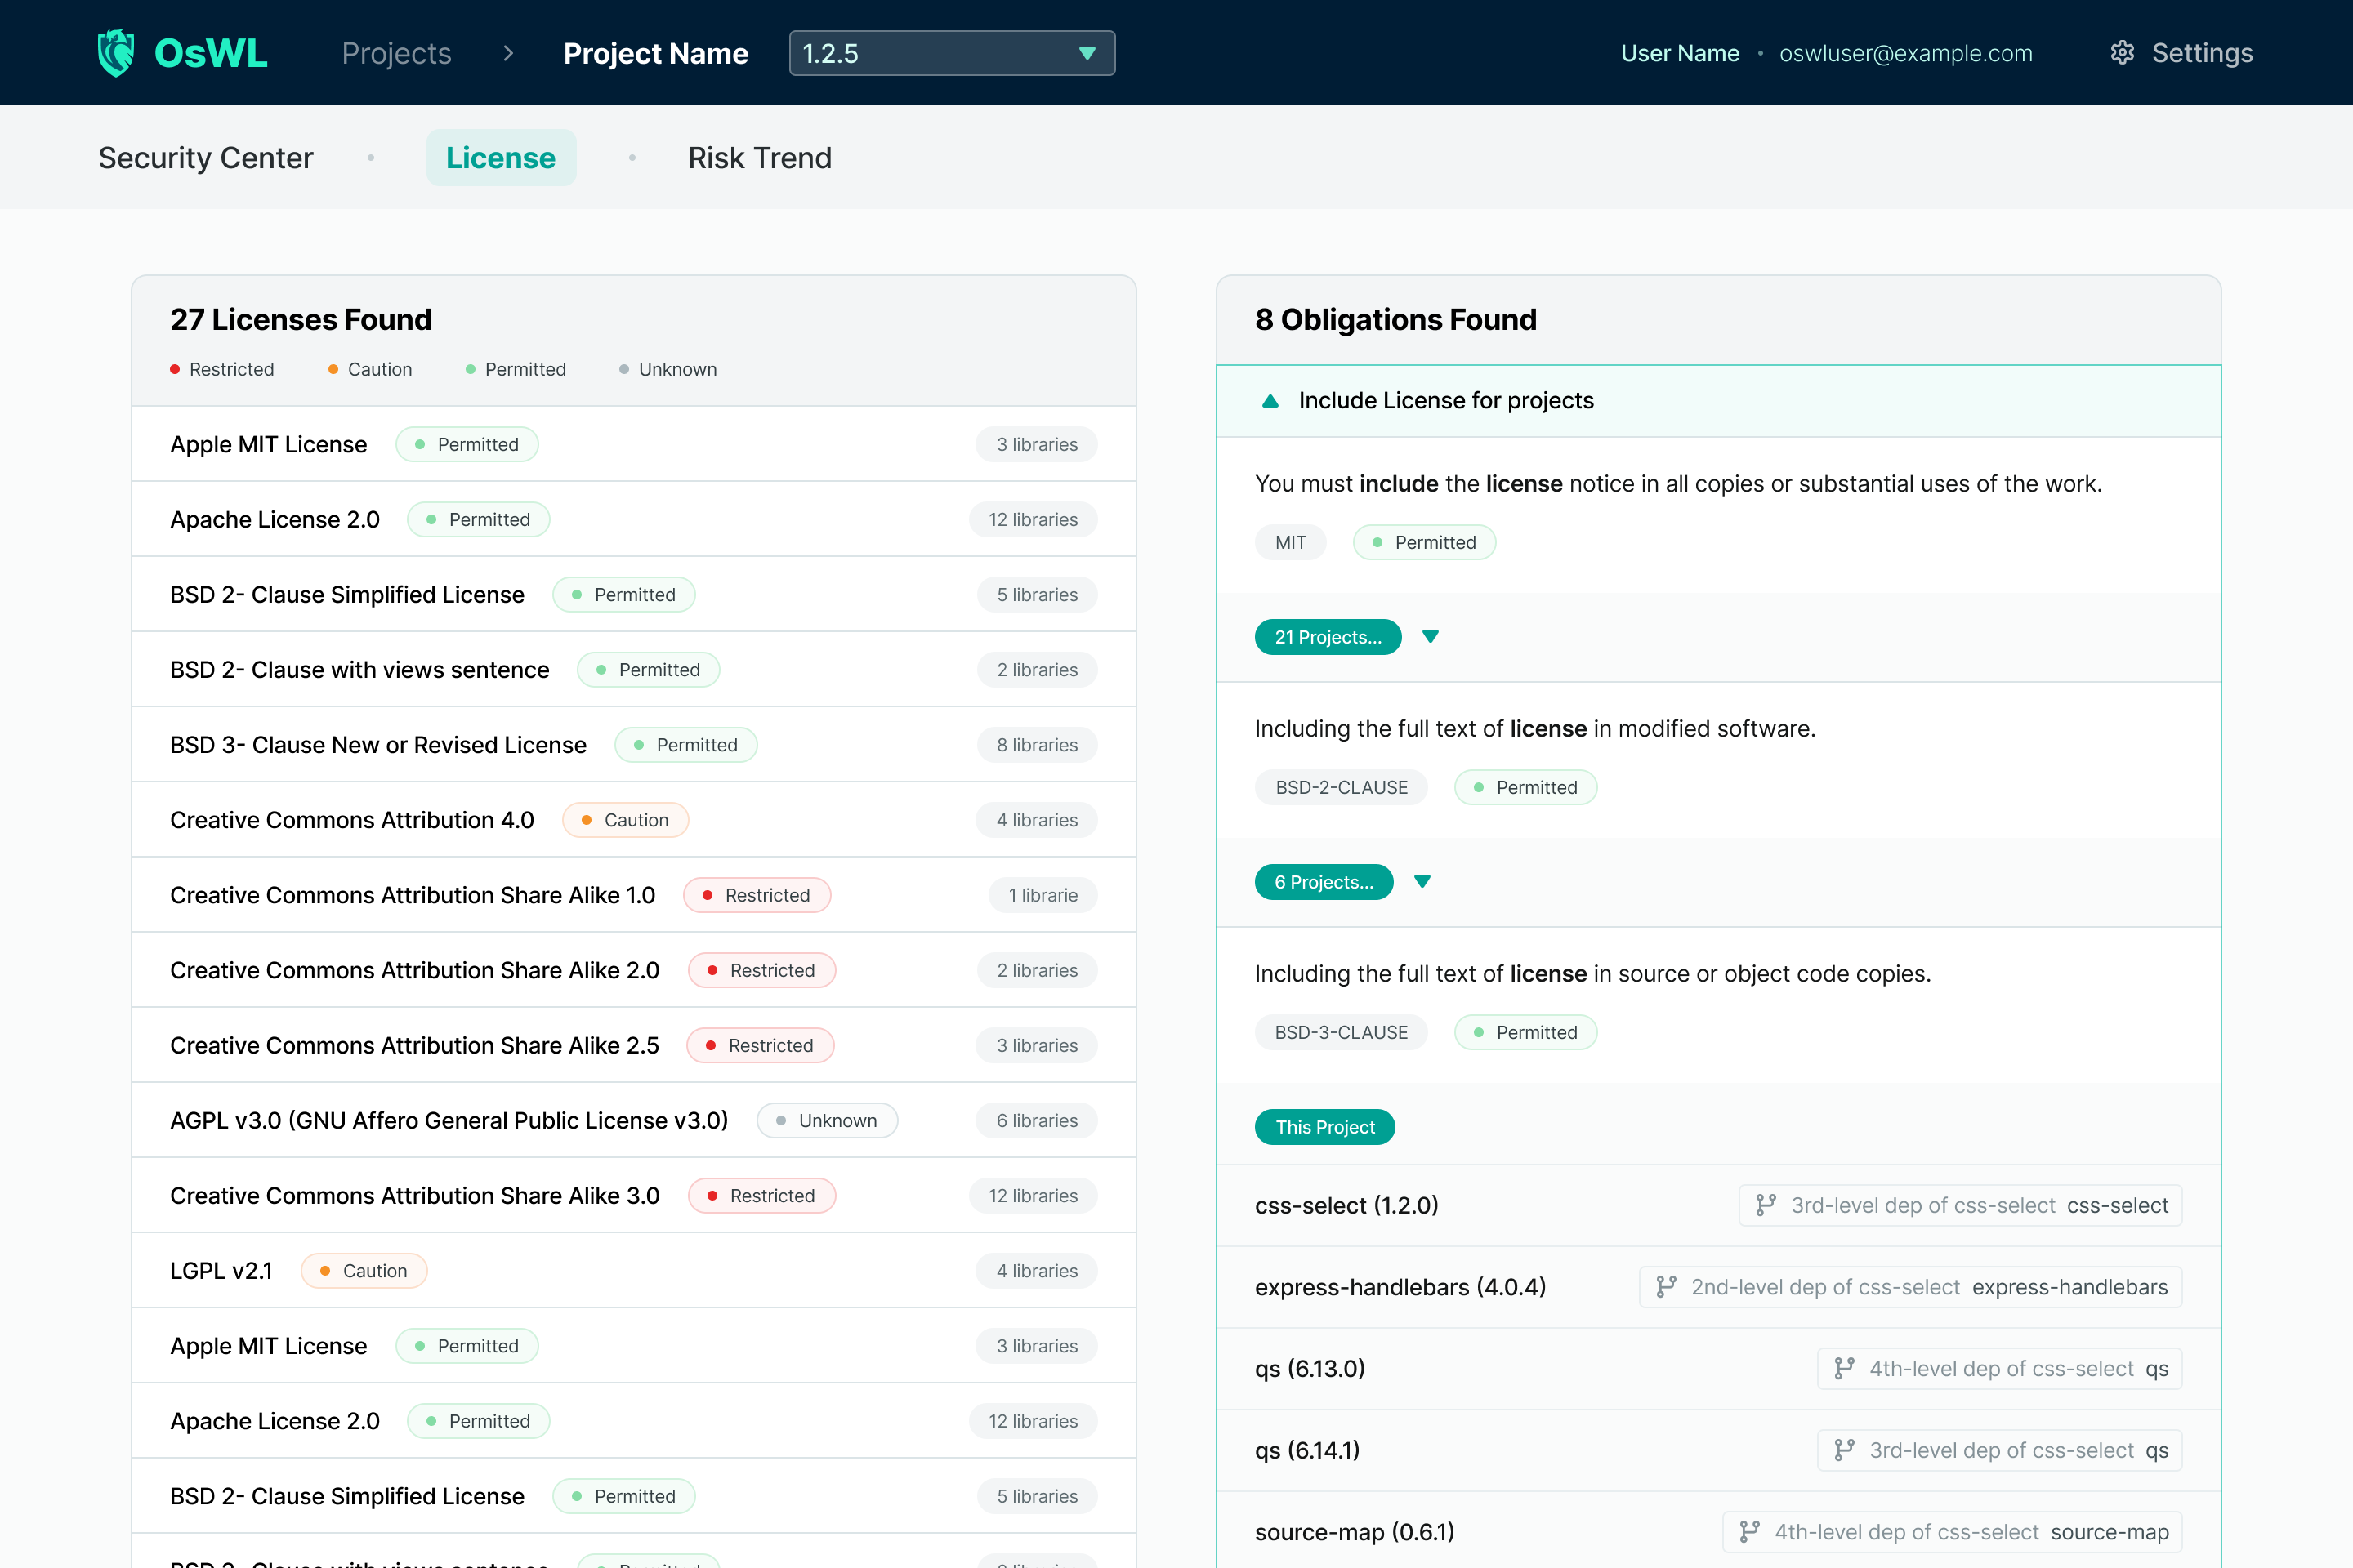Click the branch icon in express-handlebars row
This screenshot has height=1568, width=2353.
(1666, 1287)
